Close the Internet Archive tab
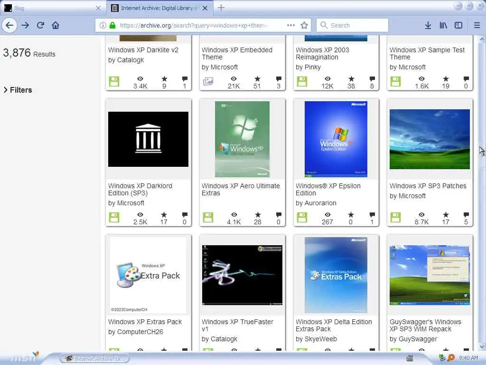This screenshot has height=365, width=486. coord(205,8)
